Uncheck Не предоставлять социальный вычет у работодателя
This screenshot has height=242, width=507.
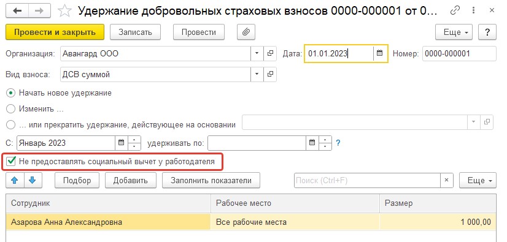(11, 161)
